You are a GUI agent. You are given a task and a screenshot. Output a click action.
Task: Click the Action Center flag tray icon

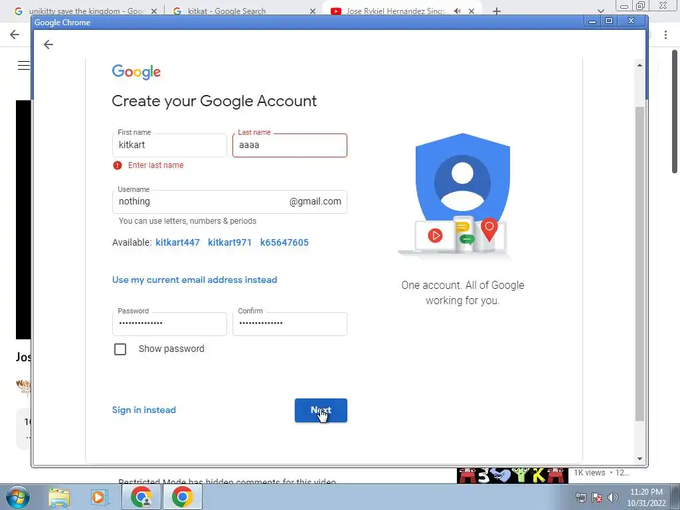coord(597,497)
